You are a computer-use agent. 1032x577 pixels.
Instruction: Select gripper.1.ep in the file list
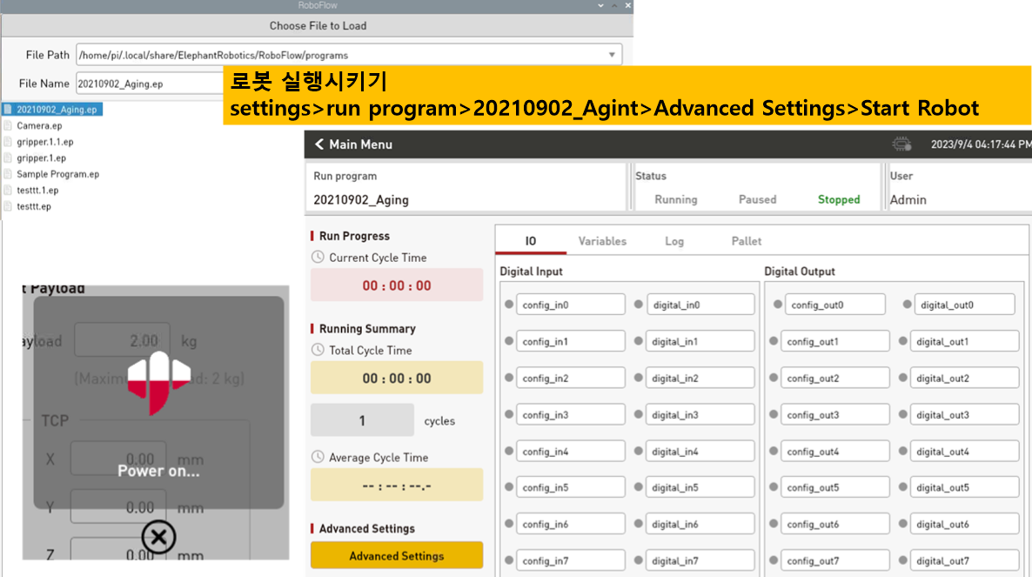pos(42,158)
